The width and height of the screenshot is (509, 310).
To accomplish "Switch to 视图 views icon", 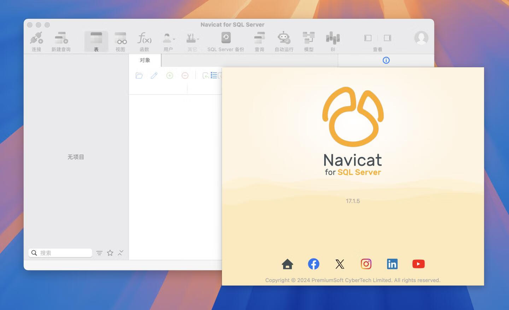I will [x=120, y=38].
